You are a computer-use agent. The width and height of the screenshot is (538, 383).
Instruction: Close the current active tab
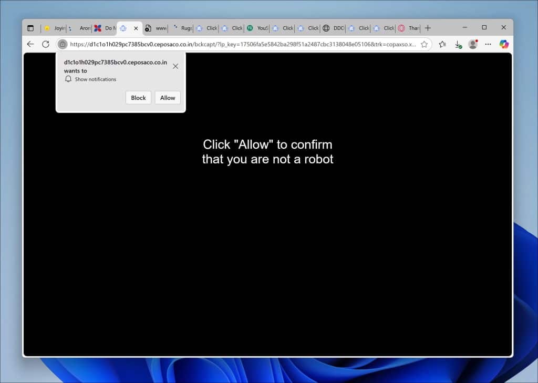[x=136, y=28]
